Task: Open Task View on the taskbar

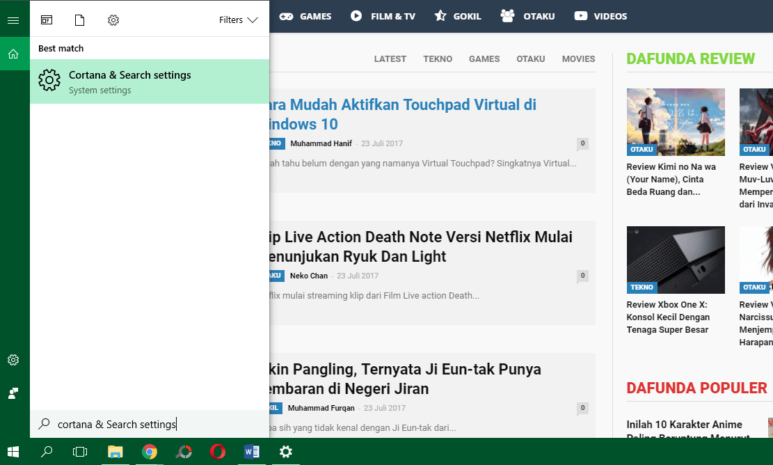Action: tap(80, 452)
